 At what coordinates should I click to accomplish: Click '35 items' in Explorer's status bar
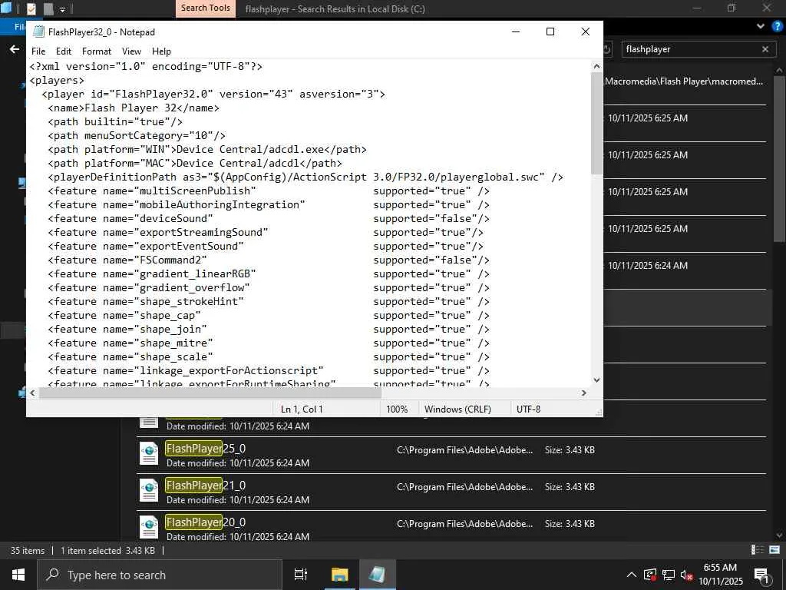tap(28, 550)
